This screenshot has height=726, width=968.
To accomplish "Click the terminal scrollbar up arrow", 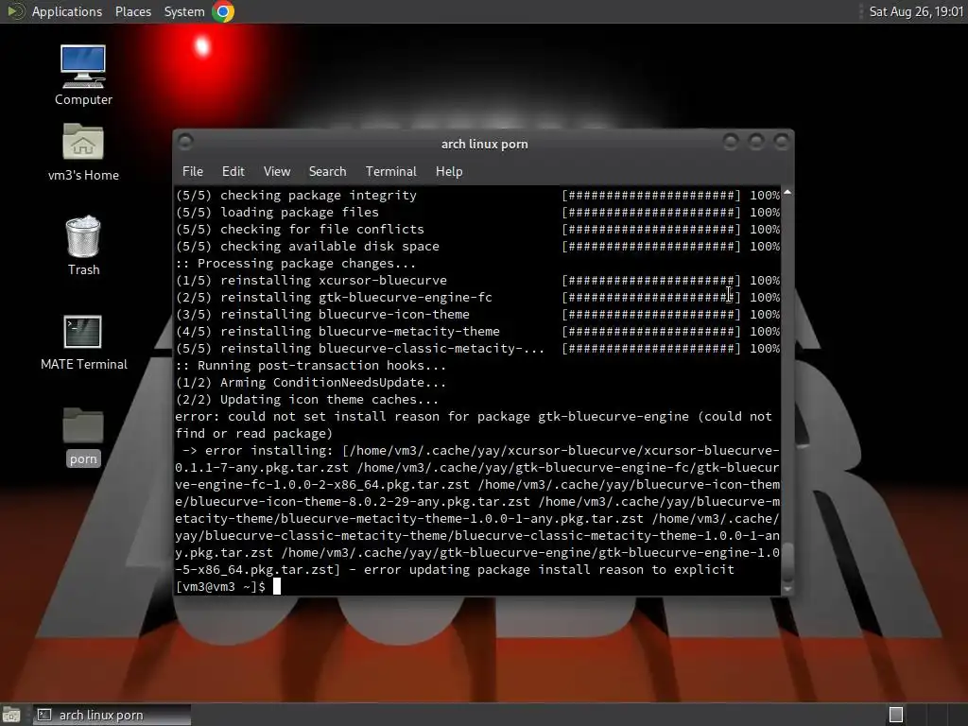I will (787, 193).
